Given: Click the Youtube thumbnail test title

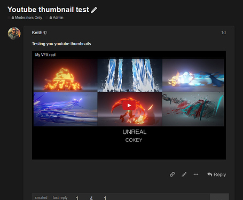Looking at the screenshot, I should tap(48, 10).
